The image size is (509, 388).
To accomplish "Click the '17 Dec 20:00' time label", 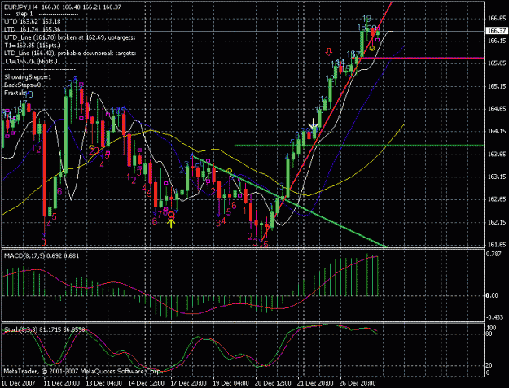I will click(x=189, y=383).
